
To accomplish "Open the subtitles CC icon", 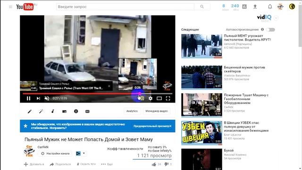I will coord(87,111).
